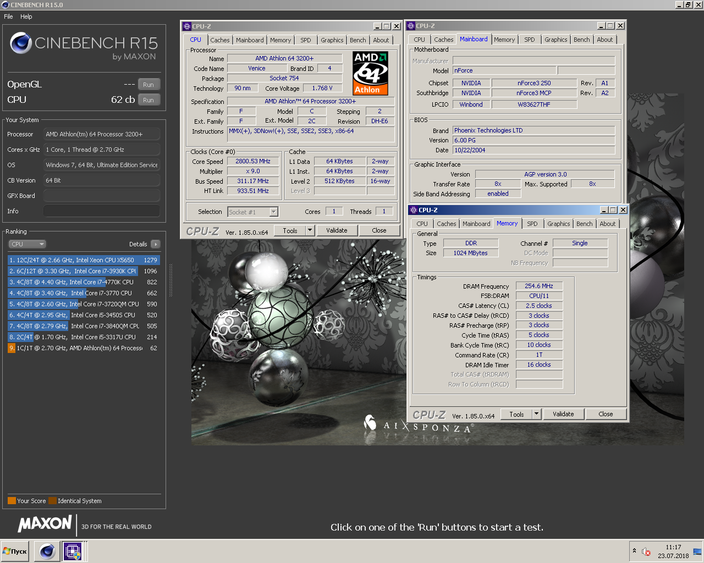Click the Cinebench icon in the taskbar

coord(47,551)
